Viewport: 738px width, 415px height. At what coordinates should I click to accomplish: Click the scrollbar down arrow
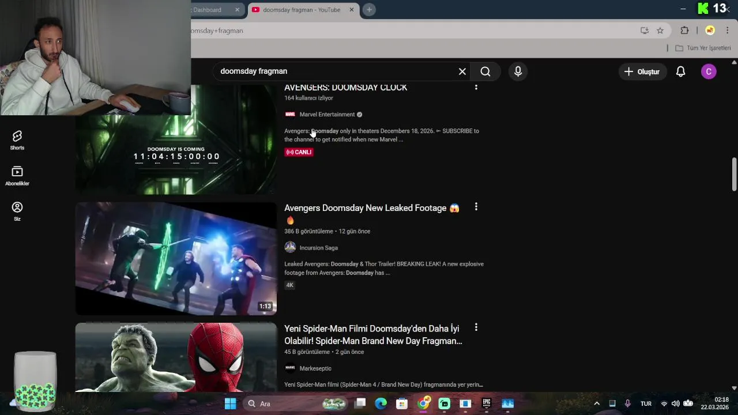(x=734, y=388)
